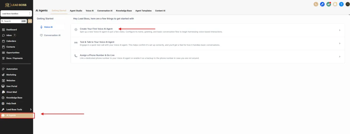Open Test & Talk to Your Voice AI Agent

tap(207, 44)
